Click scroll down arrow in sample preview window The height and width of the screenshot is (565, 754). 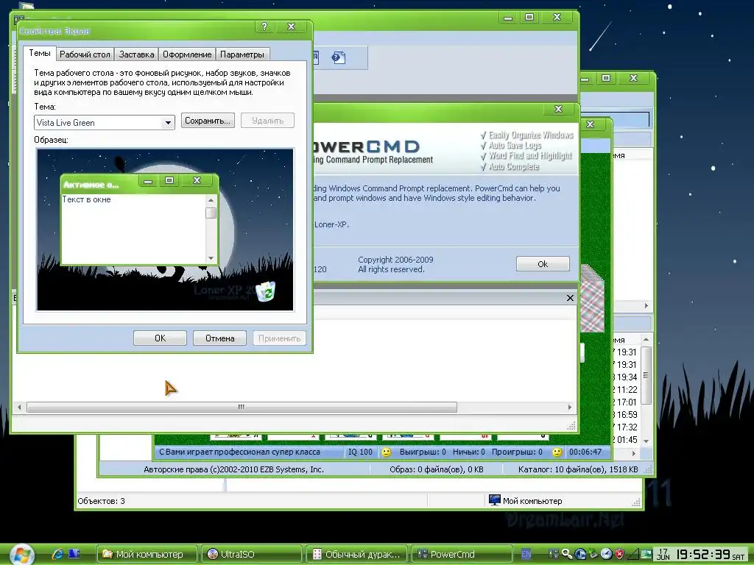pos(211,258)
